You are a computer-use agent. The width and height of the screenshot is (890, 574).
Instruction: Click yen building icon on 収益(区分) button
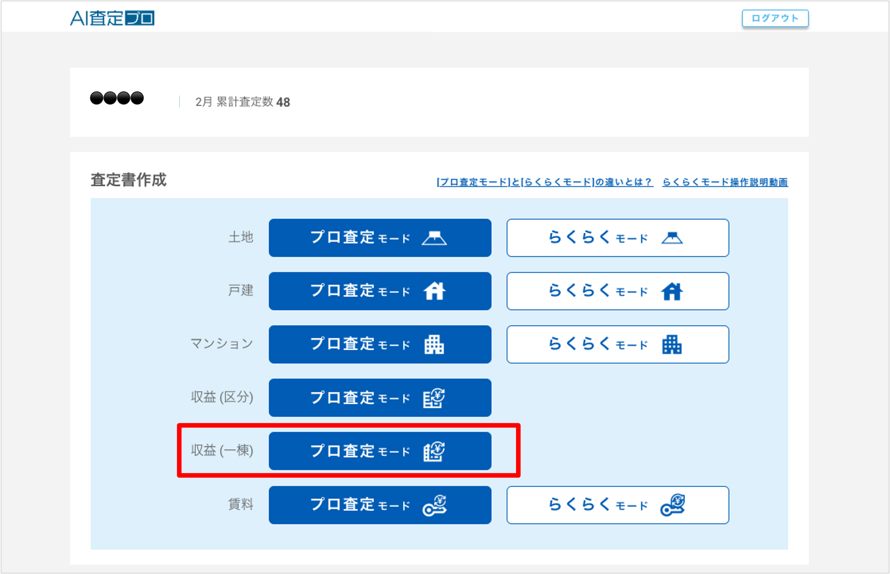point(434,398)
